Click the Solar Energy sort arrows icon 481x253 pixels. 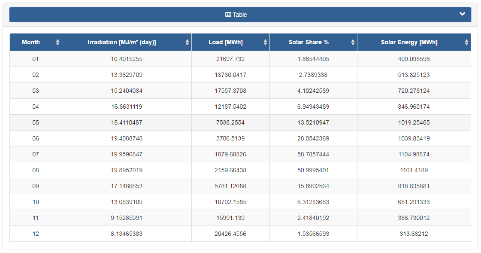(466, 43)
